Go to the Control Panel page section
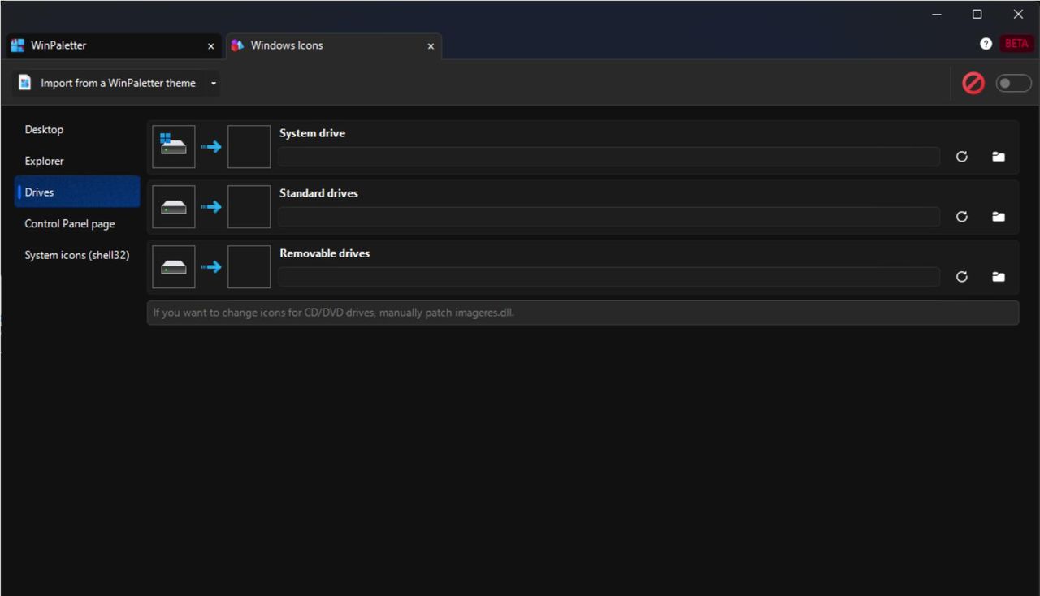 coord(70,223)
